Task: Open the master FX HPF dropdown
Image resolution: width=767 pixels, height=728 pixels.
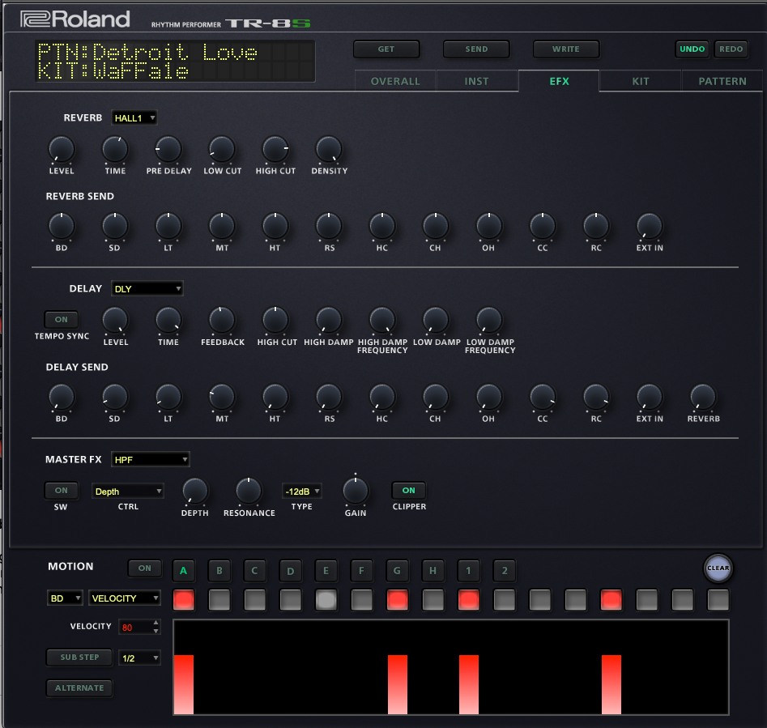Action: click(150, 460)
